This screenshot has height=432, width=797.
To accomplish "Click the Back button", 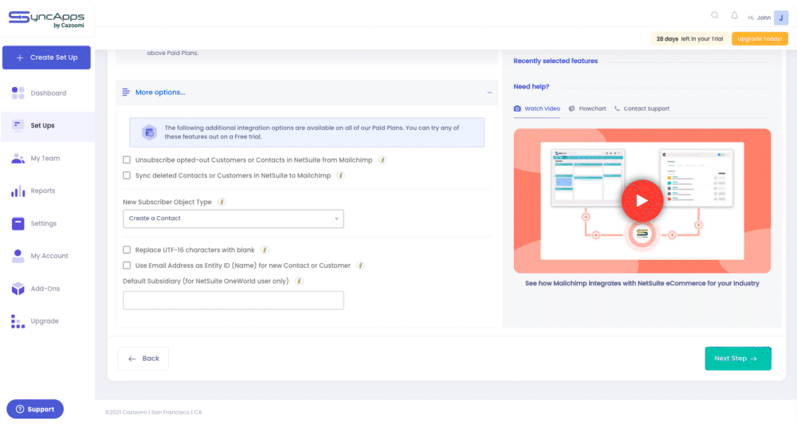I will click(143, 359).
